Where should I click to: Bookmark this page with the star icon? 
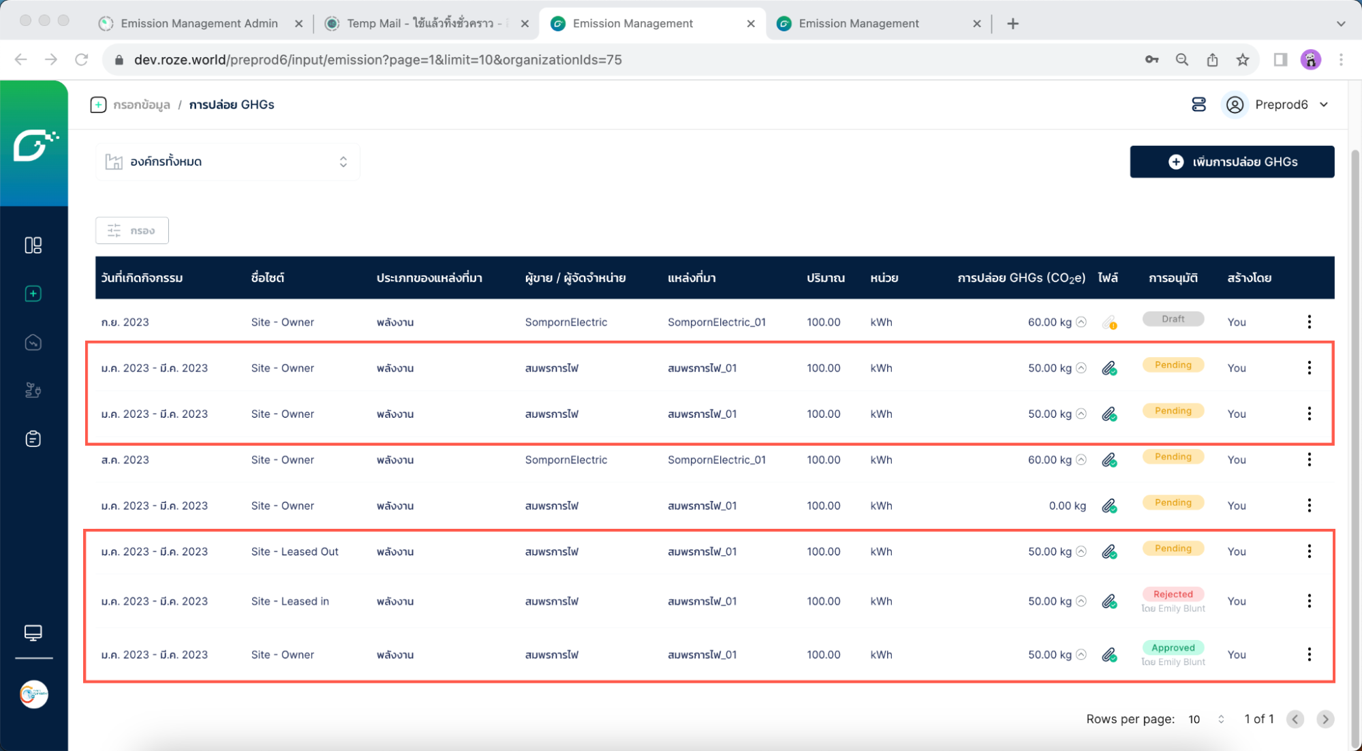tap(1243, 60)
